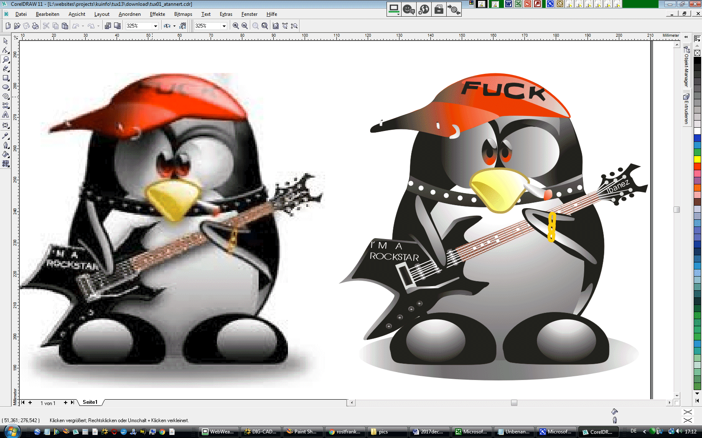702x438 pixels.
Task: Zoom to page
Action: pyautogui.click(x=275, y=26)
